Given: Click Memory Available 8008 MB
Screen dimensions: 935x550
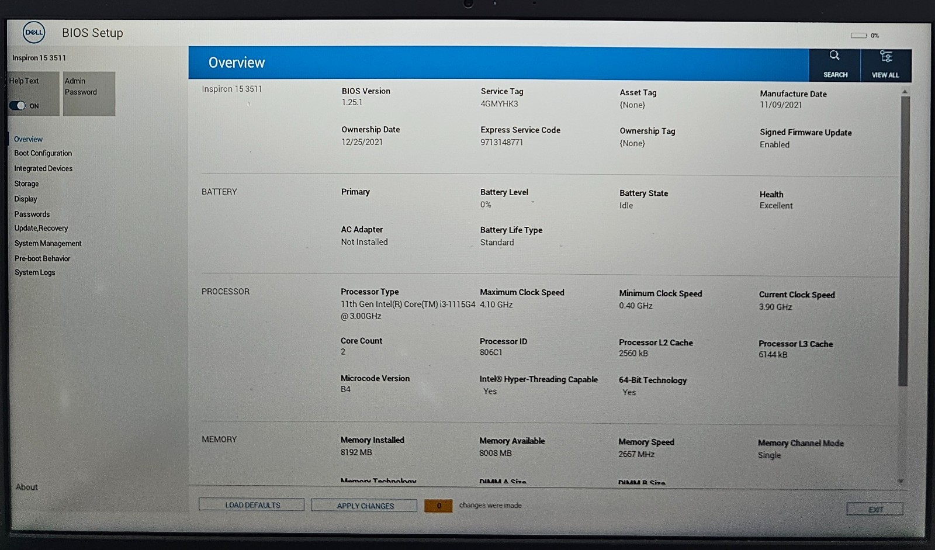Looking at the screenshot, I should (x=495, y=453).
